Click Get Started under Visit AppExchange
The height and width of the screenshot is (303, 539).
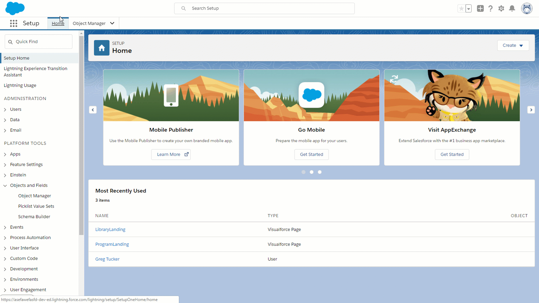(x=452, y=154)
